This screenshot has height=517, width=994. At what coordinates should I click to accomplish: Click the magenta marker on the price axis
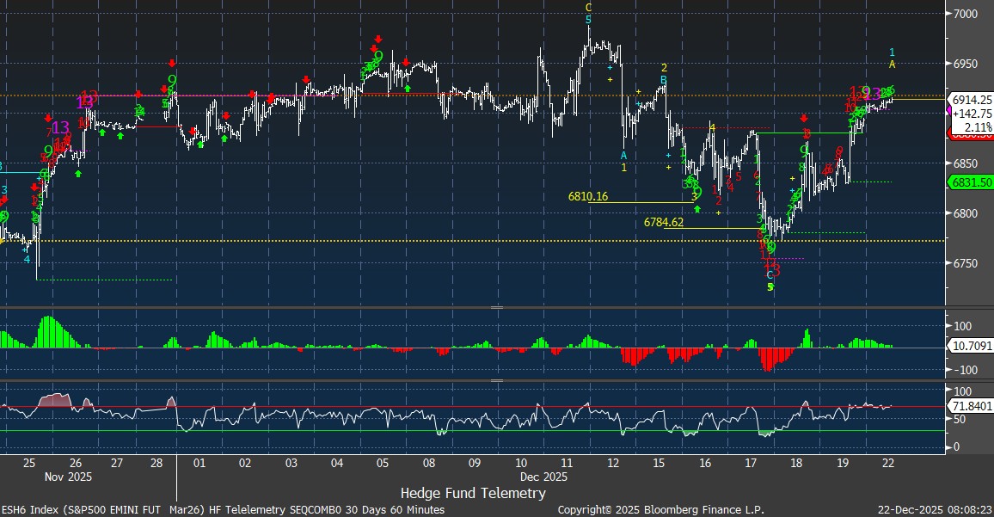[x=948, y=112]
